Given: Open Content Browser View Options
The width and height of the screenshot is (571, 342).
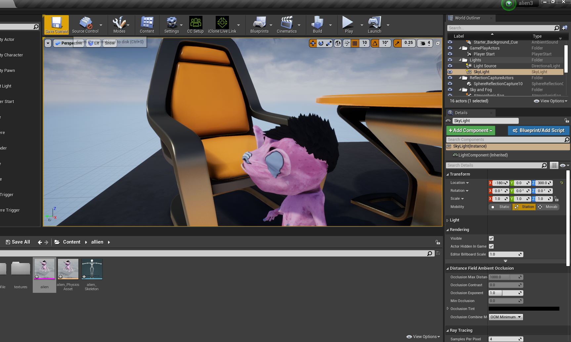Looking at the screenshot, I should tap(423, 337).
